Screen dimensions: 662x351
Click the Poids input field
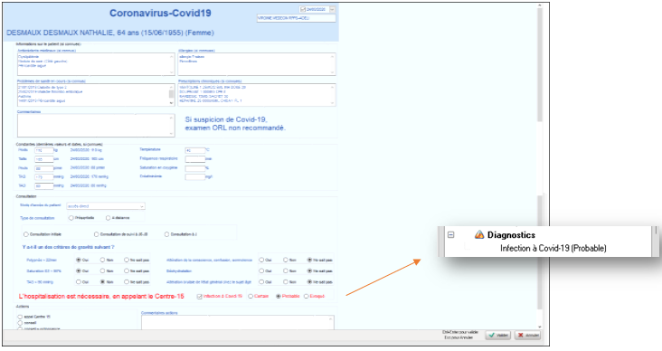(x=44, y=150)
